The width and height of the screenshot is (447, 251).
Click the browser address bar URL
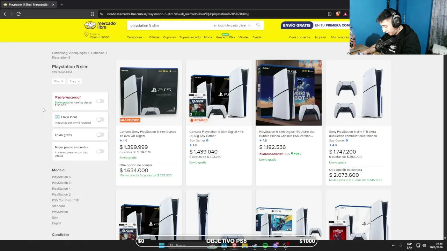click(177, 14)
